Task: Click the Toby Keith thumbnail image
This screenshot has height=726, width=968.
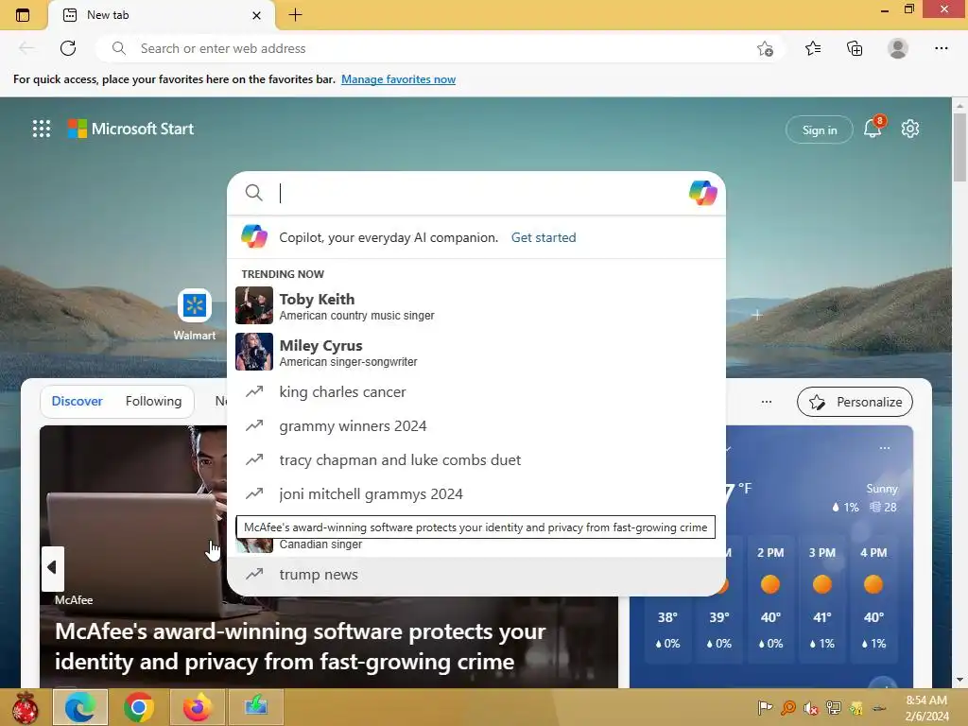Action: 253,305
